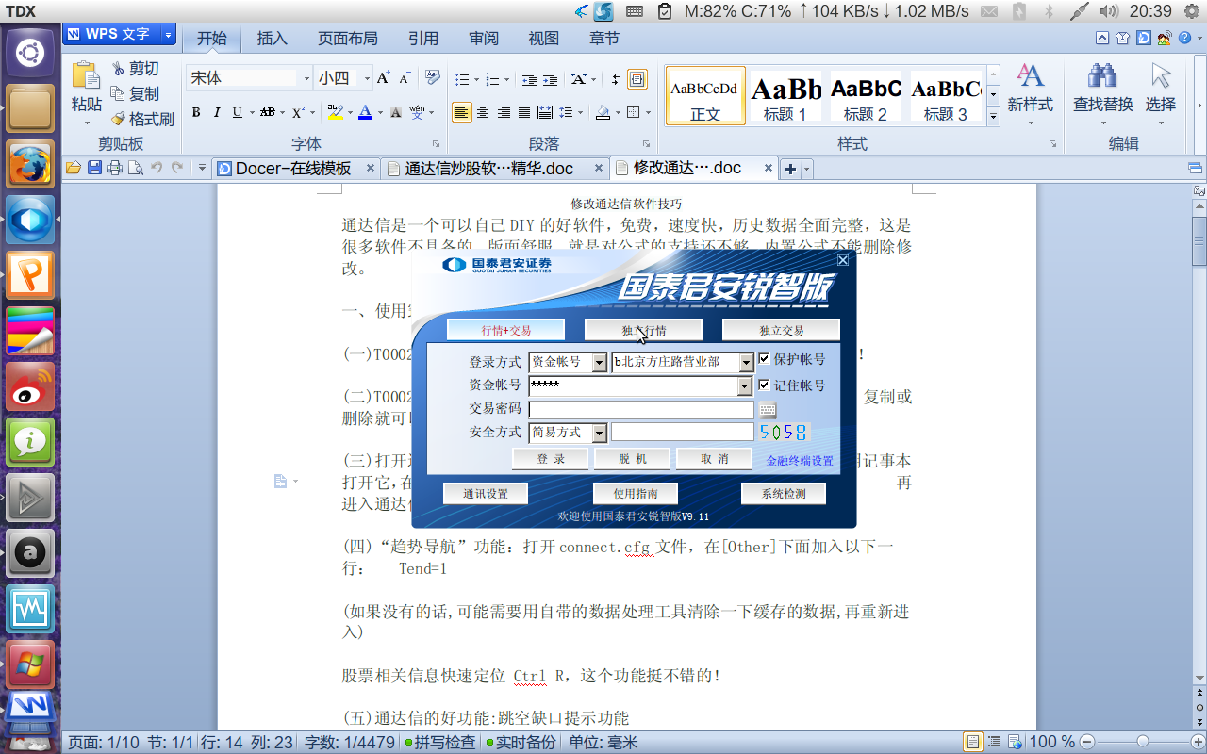Click the bulleted list icon
Screen dimensions: 1207x754
[461, 79]
